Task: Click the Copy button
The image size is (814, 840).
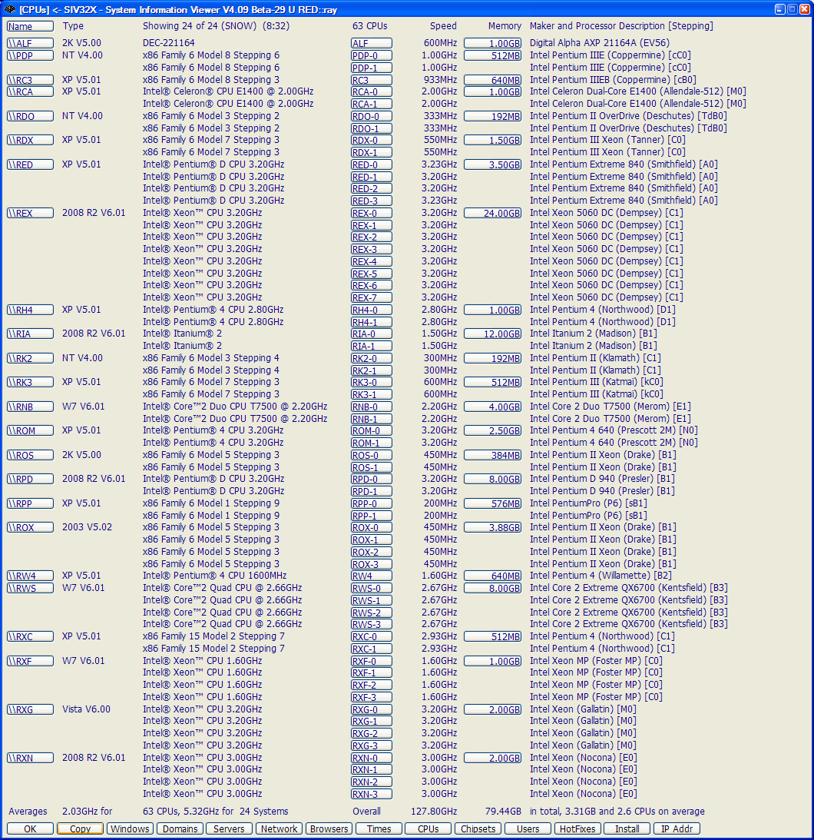Action: [81, 828]
